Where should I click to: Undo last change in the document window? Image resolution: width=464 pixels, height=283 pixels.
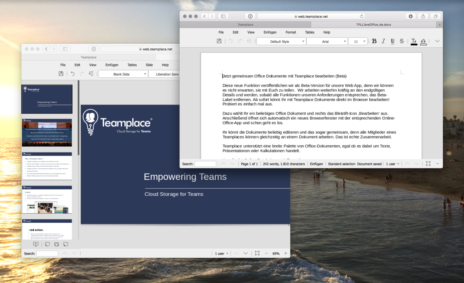(x=231, y=41)
